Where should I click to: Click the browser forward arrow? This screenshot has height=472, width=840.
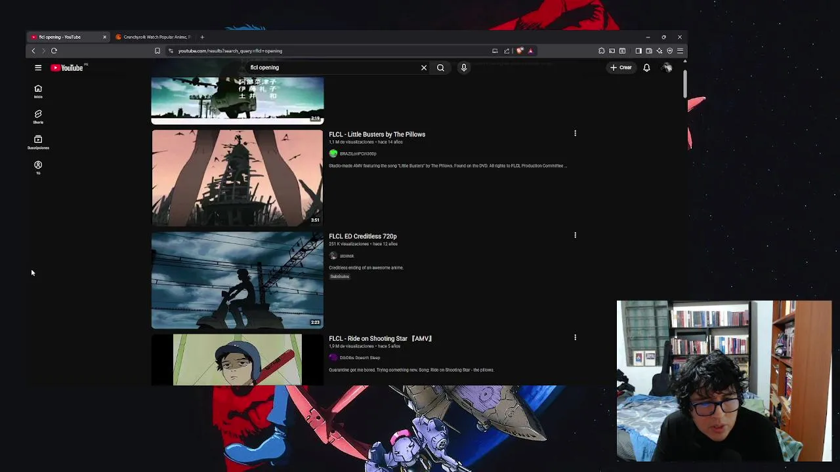[44, 50]
